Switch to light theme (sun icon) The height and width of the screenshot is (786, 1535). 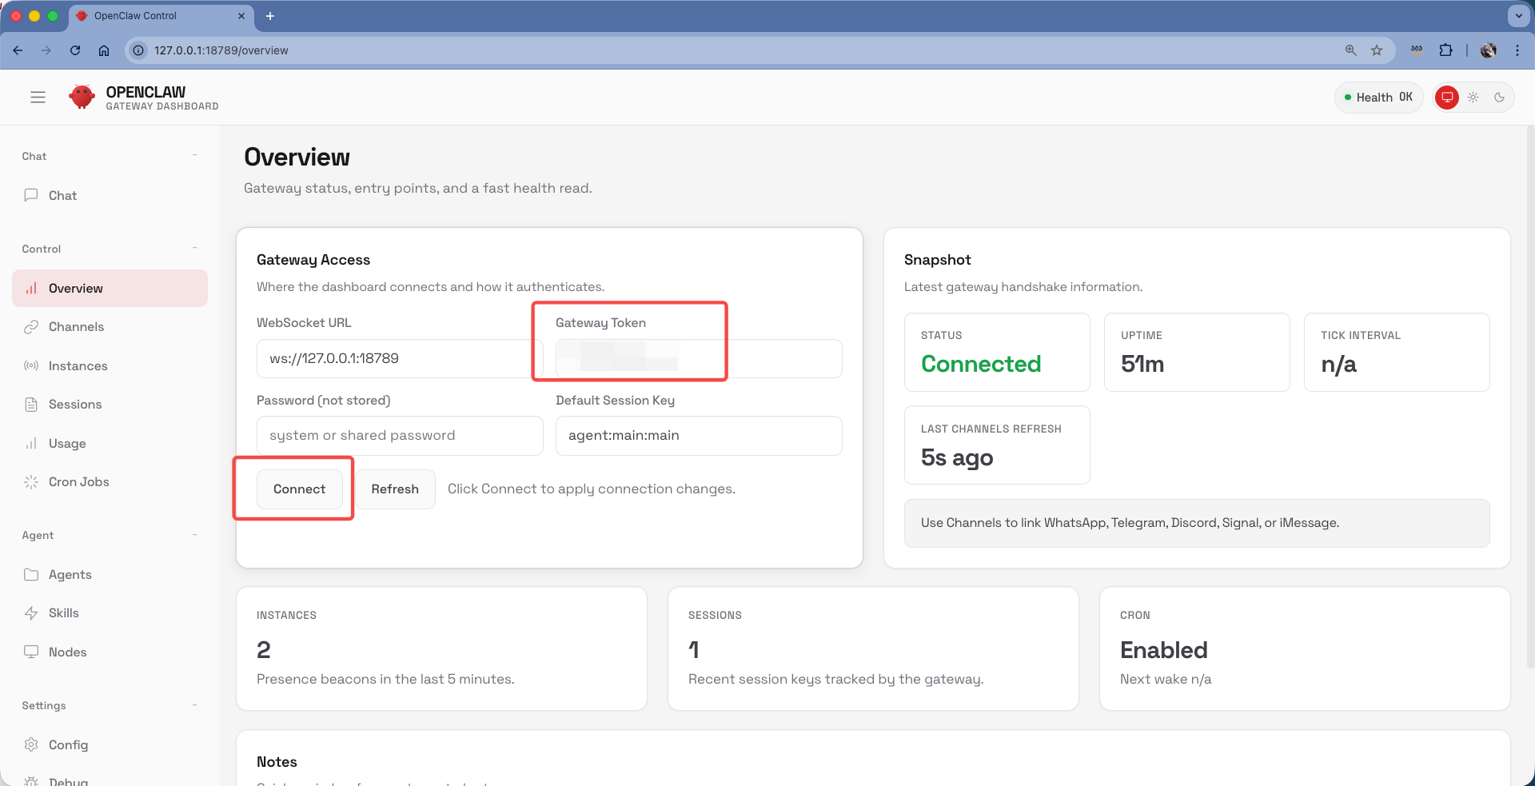coord(1473,98)
